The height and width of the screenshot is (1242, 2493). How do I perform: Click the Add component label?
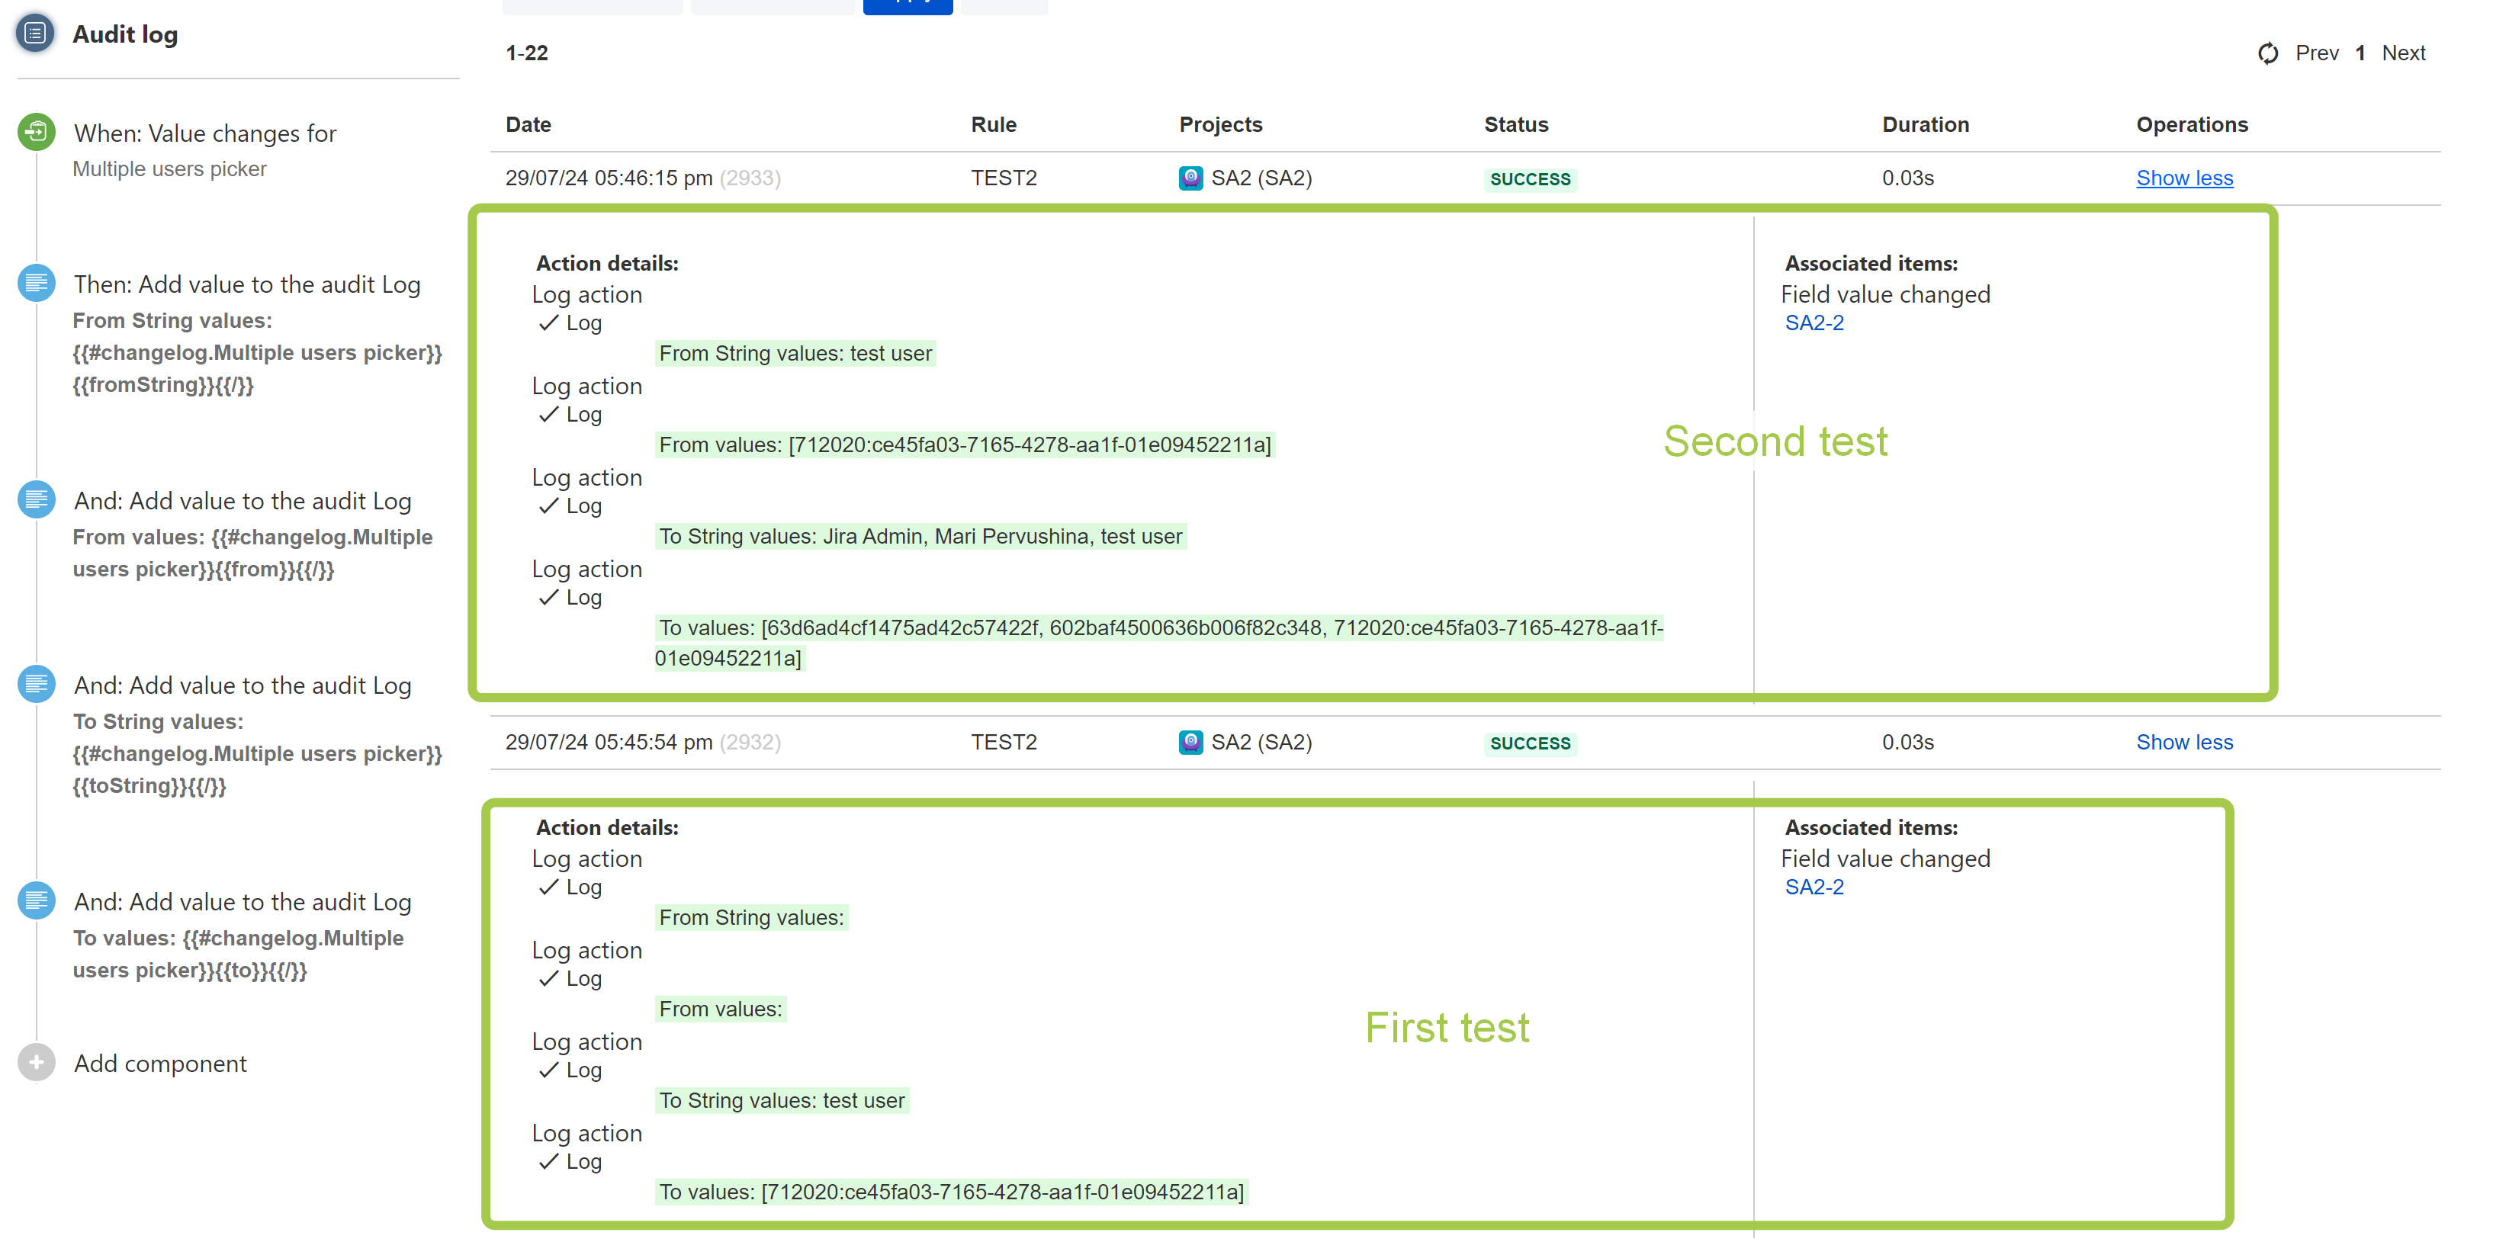161,1063
